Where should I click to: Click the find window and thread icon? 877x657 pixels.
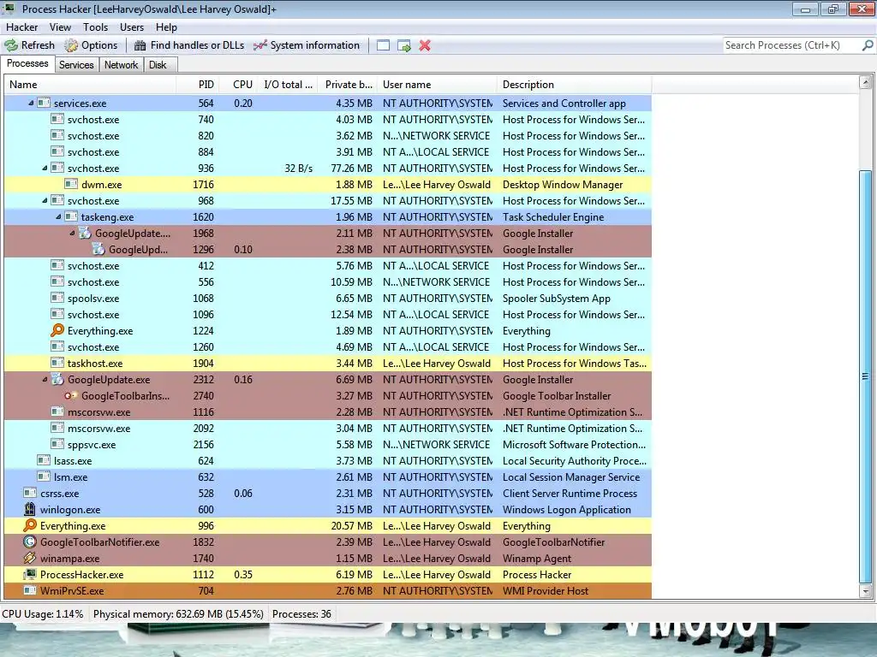(404, 45)
